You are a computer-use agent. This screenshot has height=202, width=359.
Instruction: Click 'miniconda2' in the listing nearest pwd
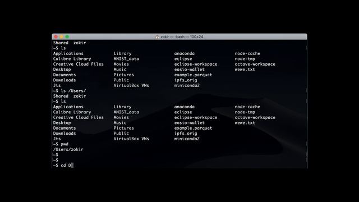pyautogui.click(x=187, y=139)
